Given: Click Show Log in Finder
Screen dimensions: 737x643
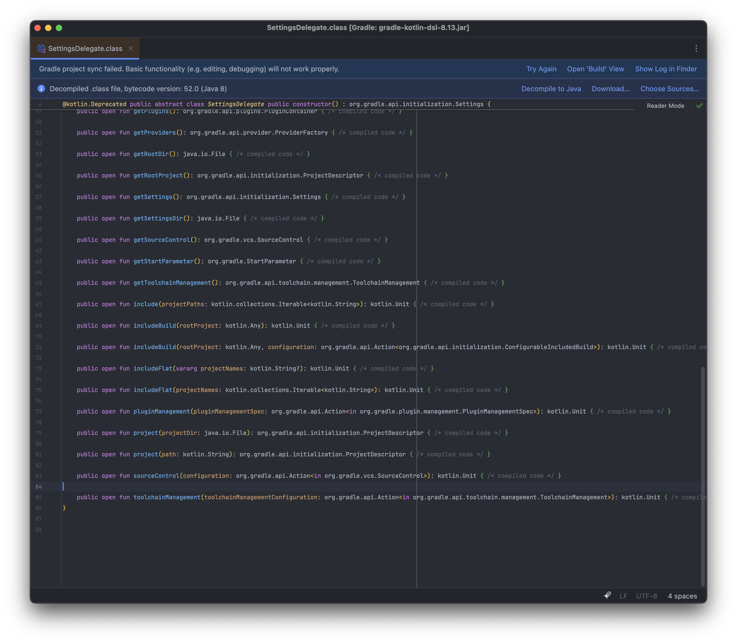Looking at the screenshot, I should click(x=666, y=69).
